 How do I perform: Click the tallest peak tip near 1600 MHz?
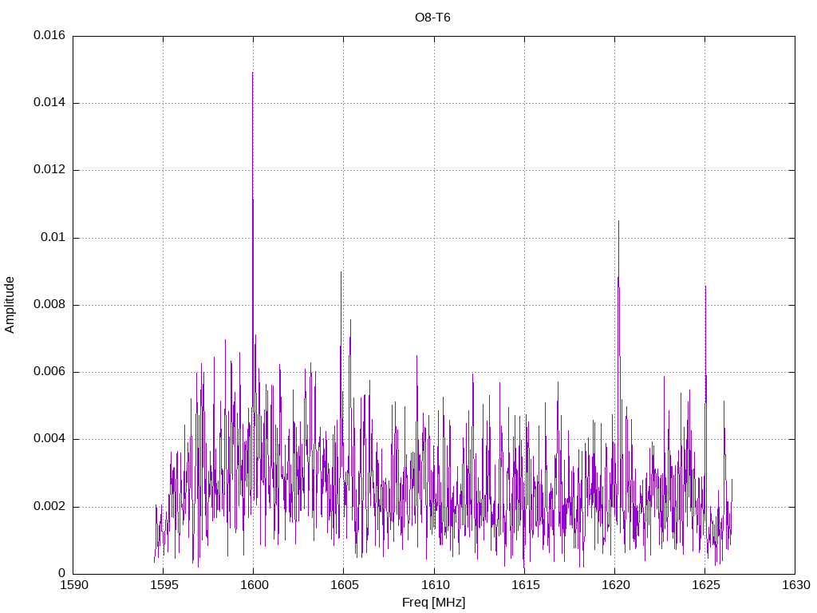tap(253, 73)
